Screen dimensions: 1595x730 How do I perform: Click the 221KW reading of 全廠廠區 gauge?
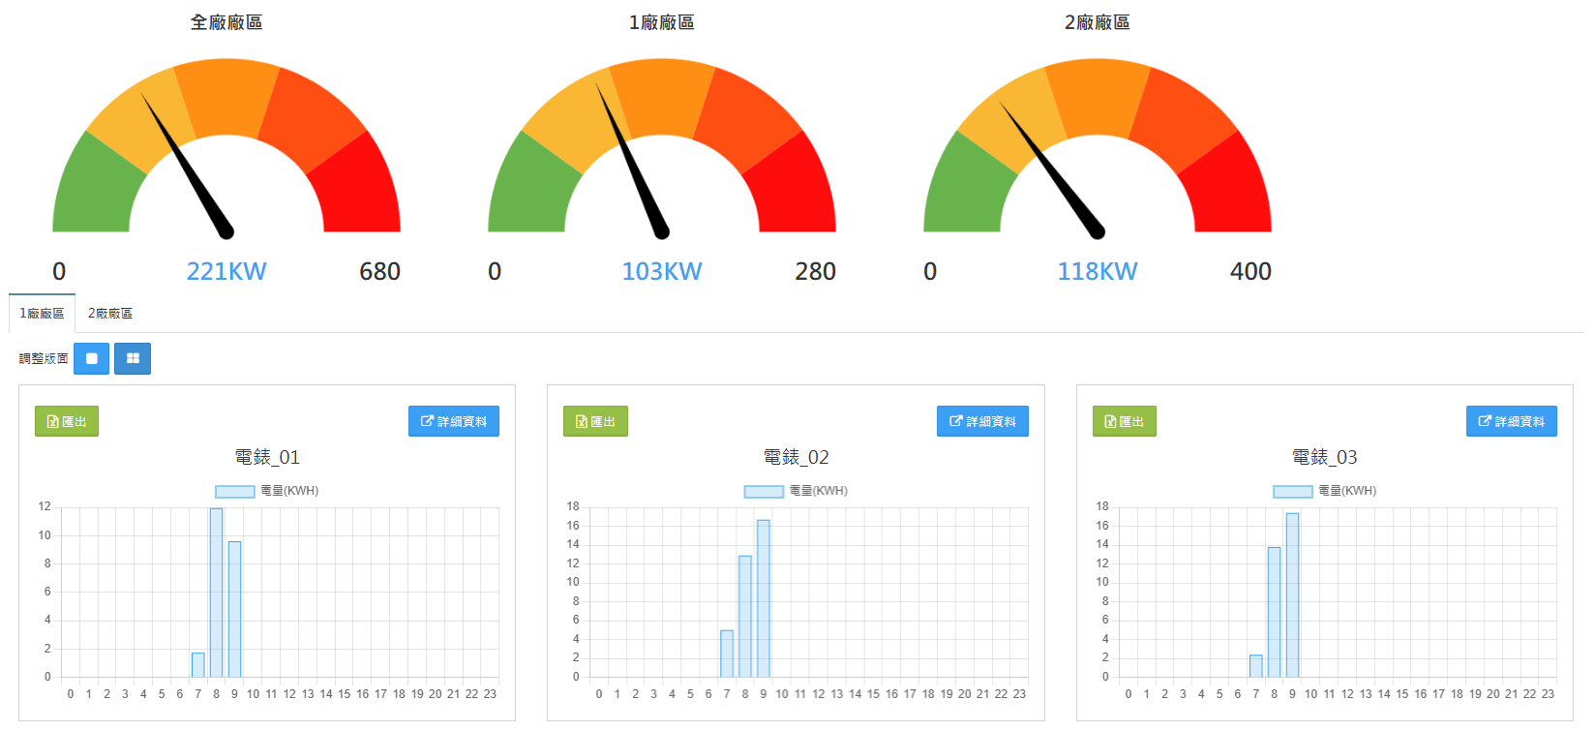pyautogui.click(x=226, y=271)
